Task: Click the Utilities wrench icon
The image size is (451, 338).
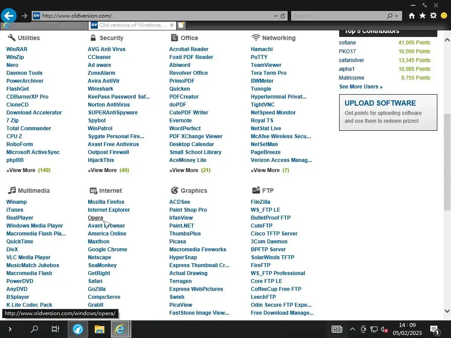Action: click(11, 38)
